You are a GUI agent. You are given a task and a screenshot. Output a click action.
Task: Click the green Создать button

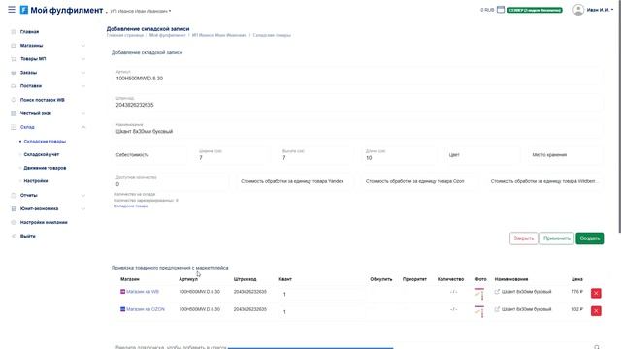(x=589, y=238)
